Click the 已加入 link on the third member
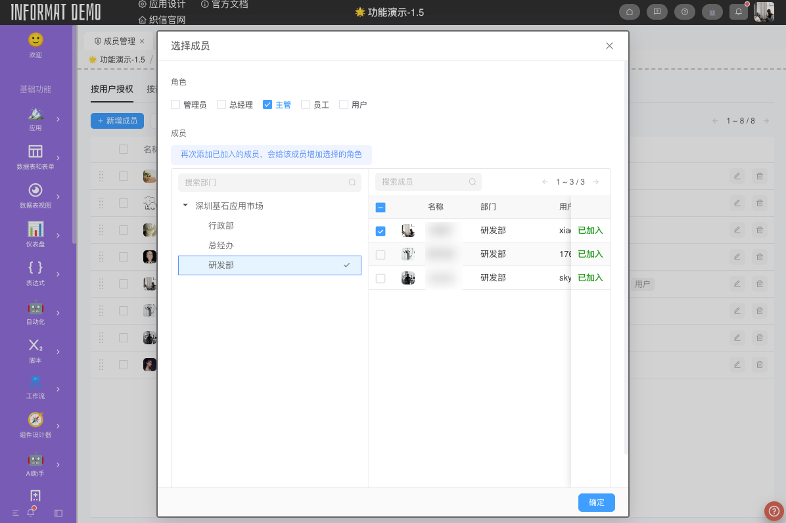The image size is (786, 523). click(589, 277)
